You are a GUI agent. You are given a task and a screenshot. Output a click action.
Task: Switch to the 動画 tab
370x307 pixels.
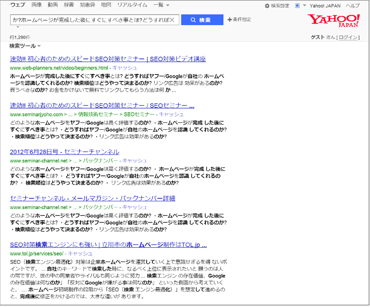click(53, 5)
